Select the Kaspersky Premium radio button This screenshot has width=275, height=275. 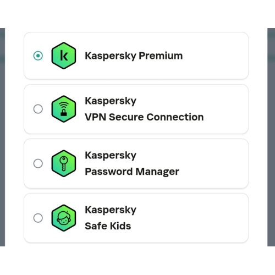point(38,56)
